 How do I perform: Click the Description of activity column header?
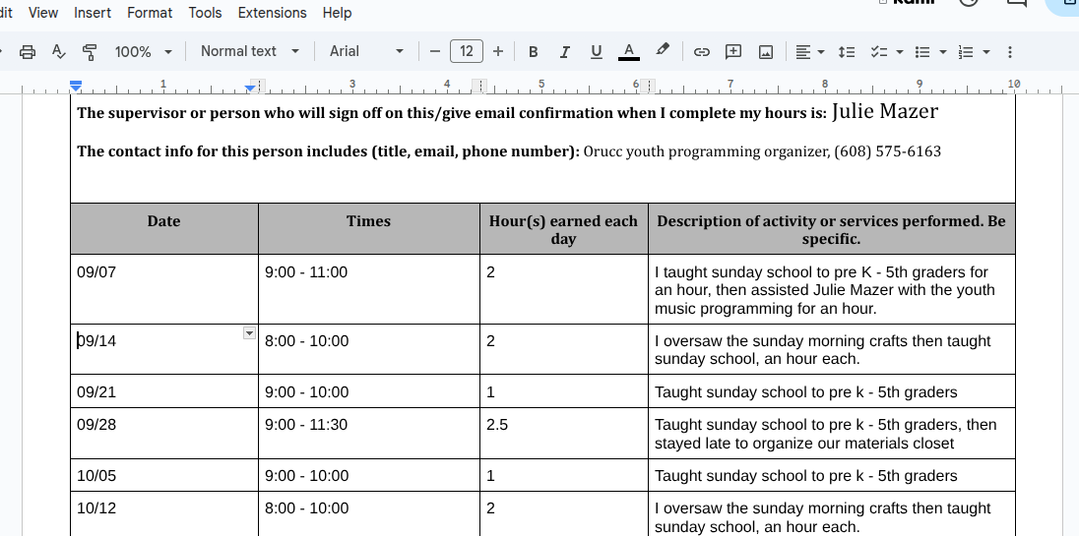831,229
